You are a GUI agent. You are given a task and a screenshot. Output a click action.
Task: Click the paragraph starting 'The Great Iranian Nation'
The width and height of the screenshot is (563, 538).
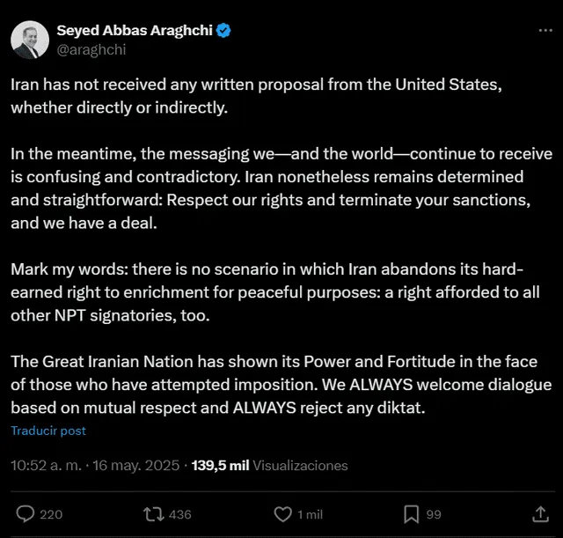(281, 385)
